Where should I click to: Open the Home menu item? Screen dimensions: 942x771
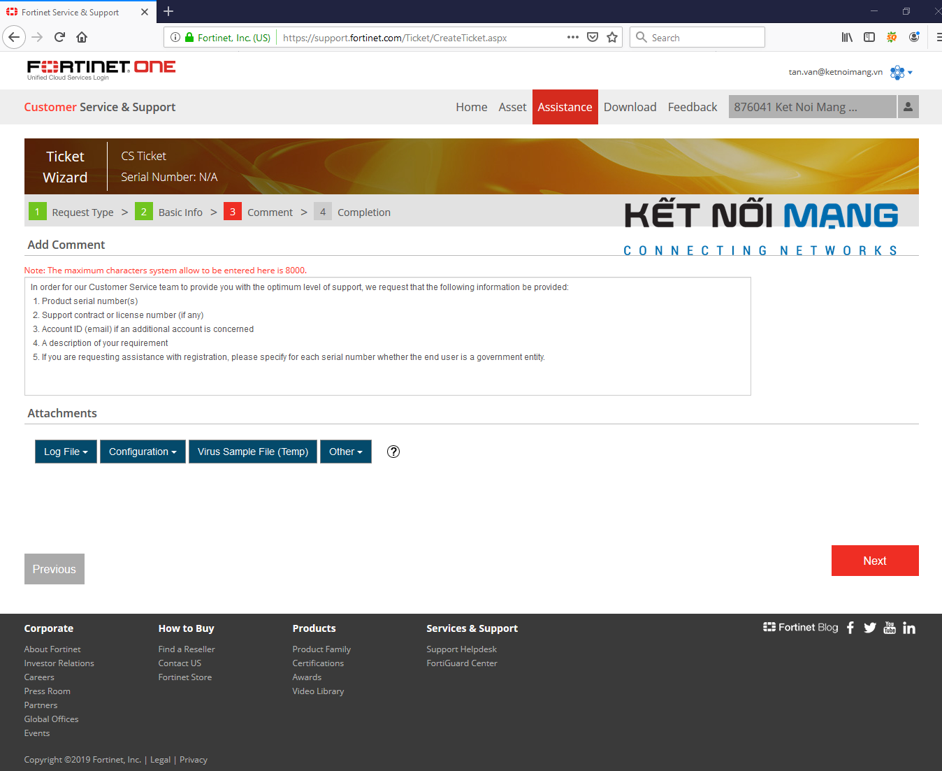tap(472, 107)
